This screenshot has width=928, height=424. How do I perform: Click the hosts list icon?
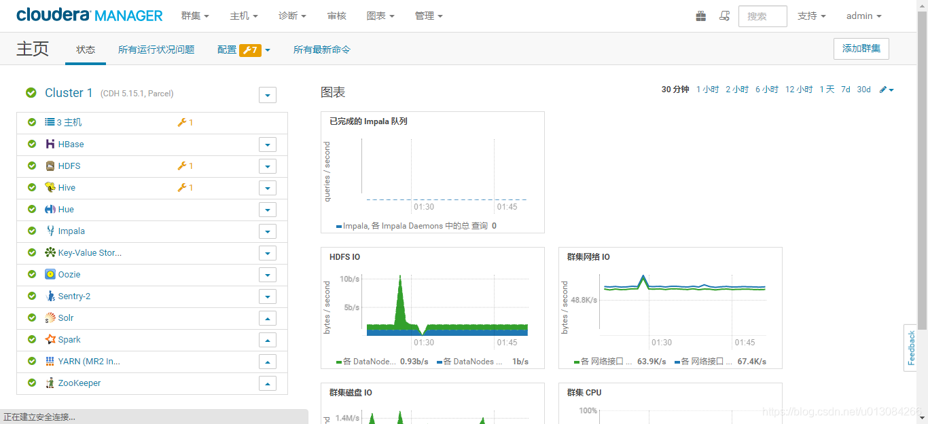[x=50, y=122]
